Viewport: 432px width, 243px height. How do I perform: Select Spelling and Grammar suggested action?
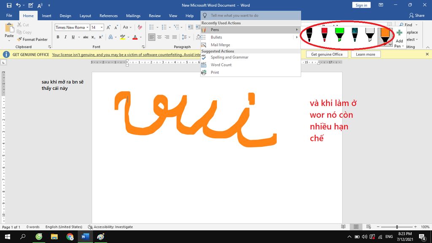251,57
